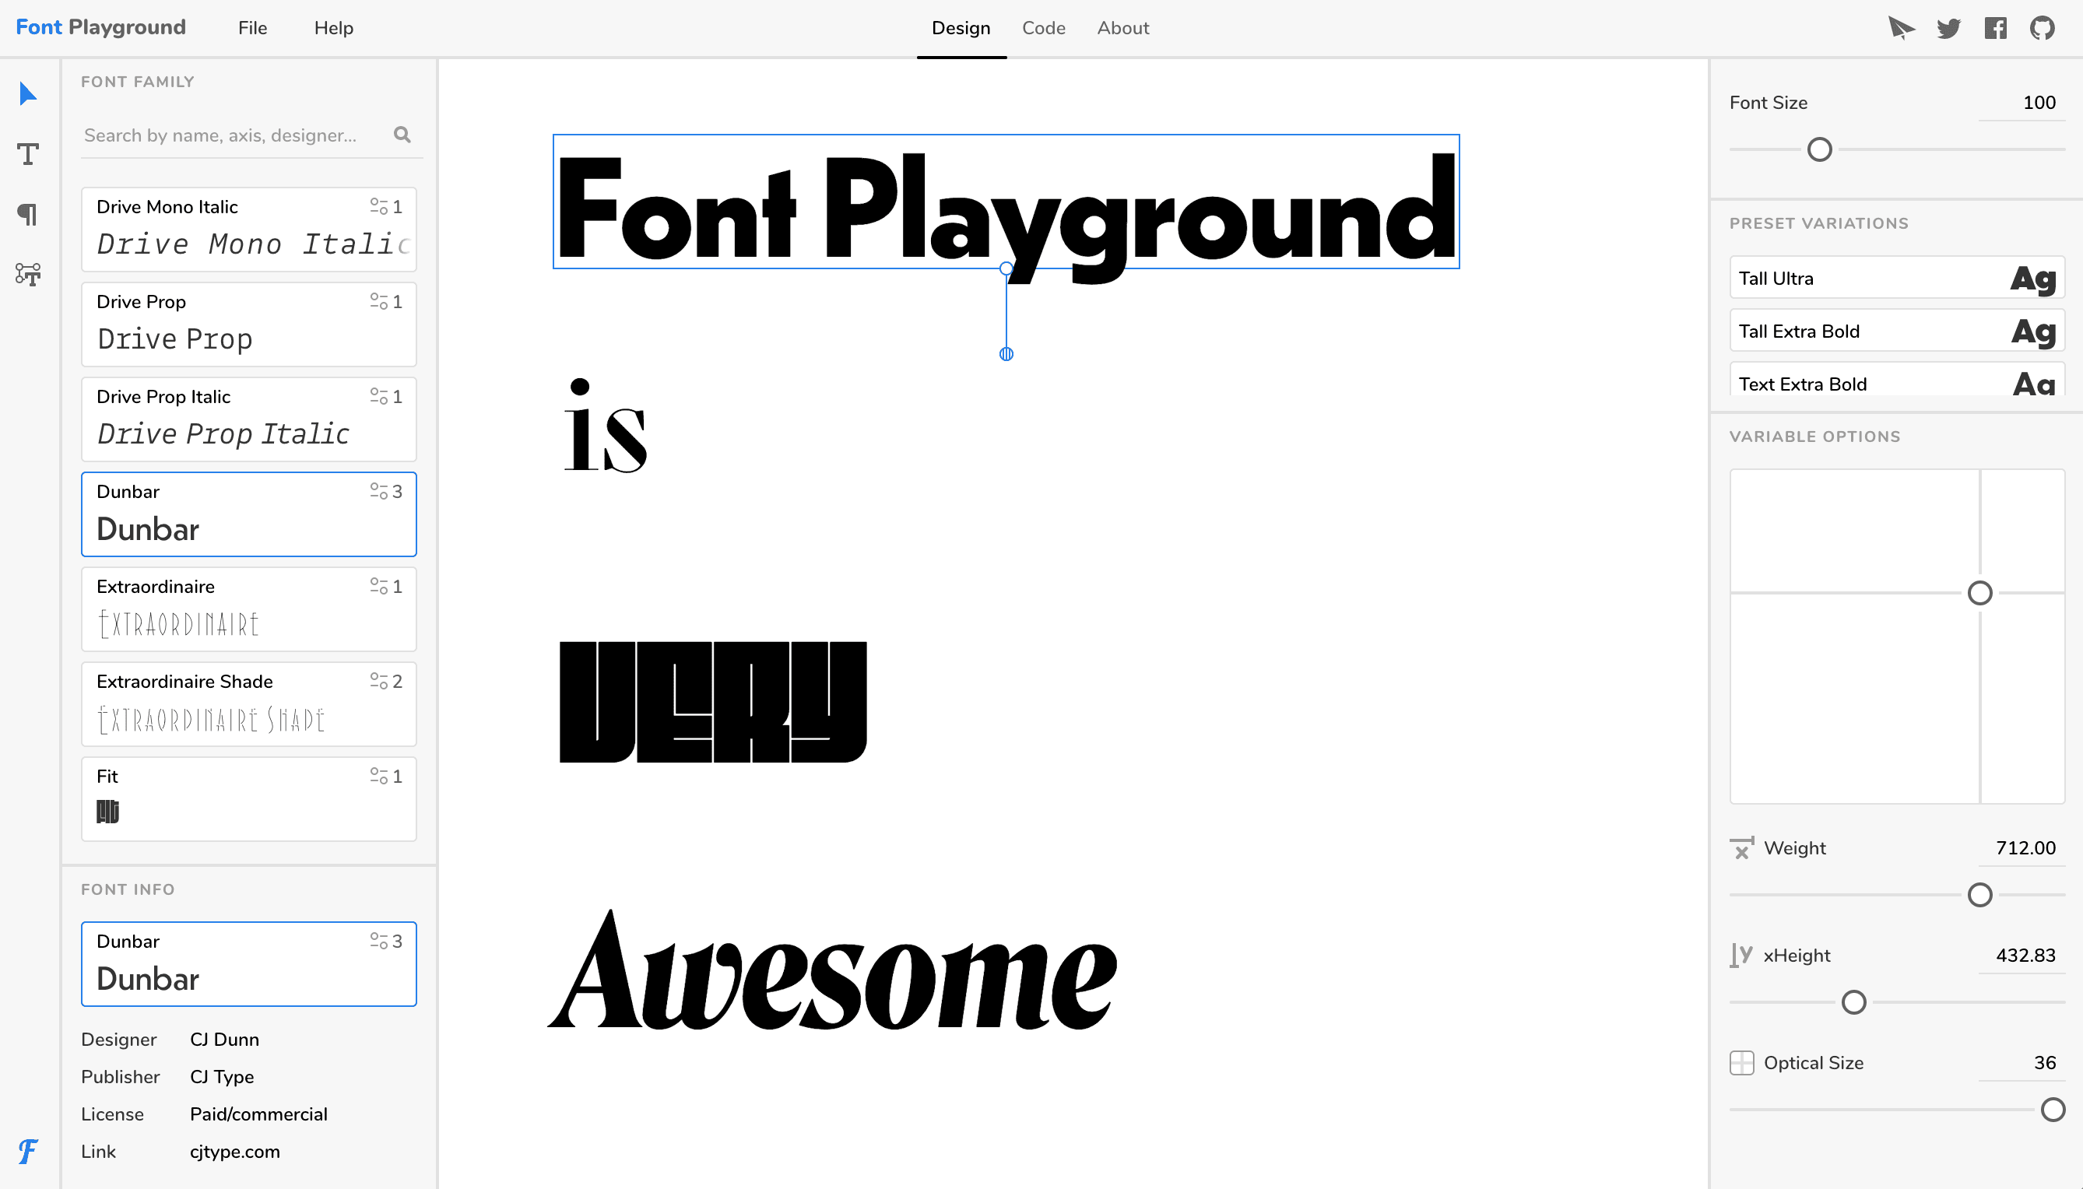Image resolution: width=2083 pixels, height=1189 pixels.
Task: Apply the Tall Extra Bold preset
Action: click(x=1897, y=331)
